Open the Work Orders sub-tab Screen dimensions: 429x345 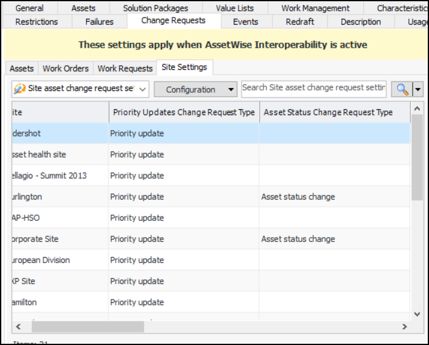(66, 68)
